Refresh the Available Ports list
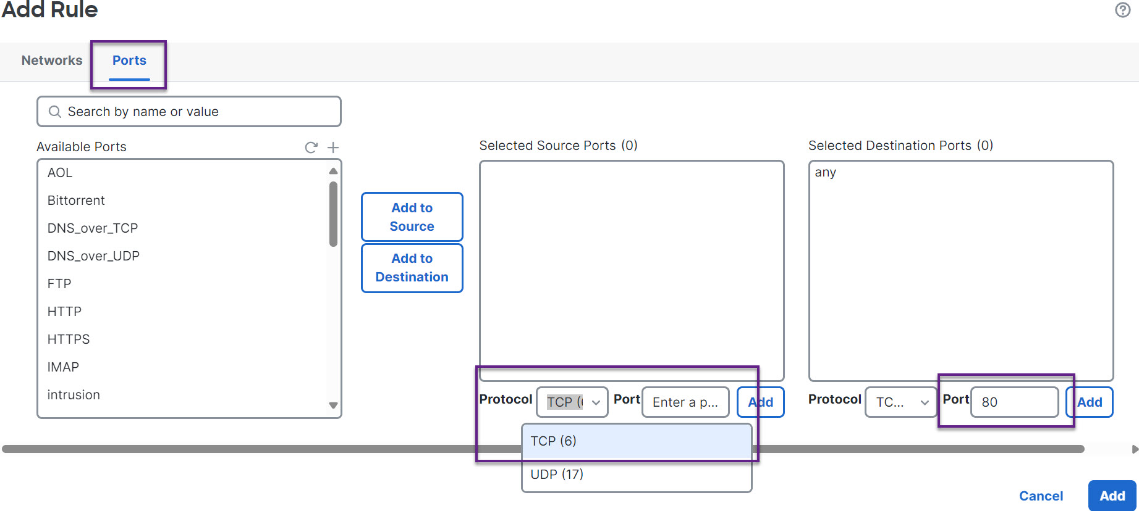The height and width of the screenshot is (511, 1139). click(311, 147)
